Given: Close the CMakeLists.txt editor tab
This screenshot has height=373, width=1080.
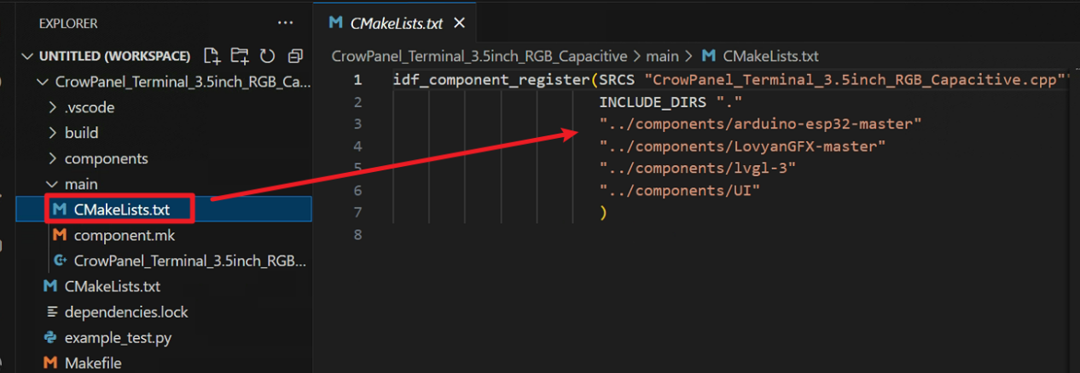Looking at the screenshot, I should point(459,23).
